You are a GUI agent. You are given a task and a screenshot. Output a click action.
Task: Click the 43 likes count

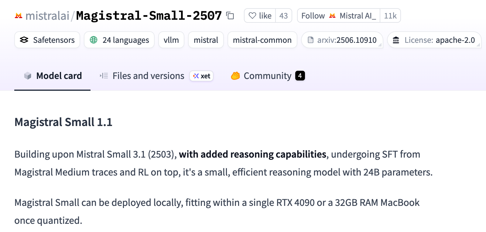pyautogui.click(x=284, y=15)
